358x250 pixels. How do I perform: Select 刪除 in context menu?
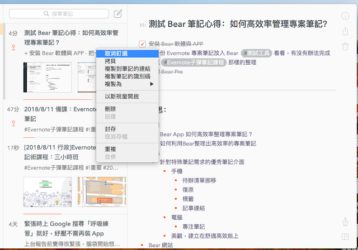click(128, 109)
